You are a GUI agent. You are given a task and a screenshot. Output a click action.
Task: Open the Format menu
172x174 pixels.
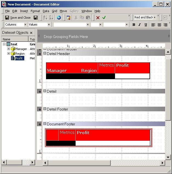[35, 11]
